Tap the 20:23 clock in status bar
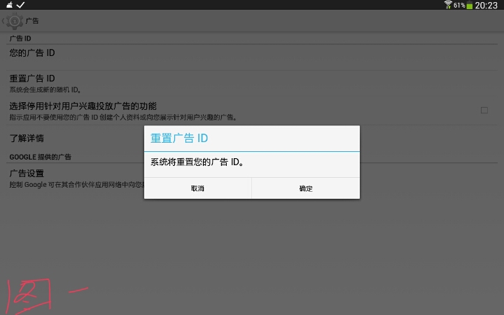504x315 pixels. click(x=486, y=5)
